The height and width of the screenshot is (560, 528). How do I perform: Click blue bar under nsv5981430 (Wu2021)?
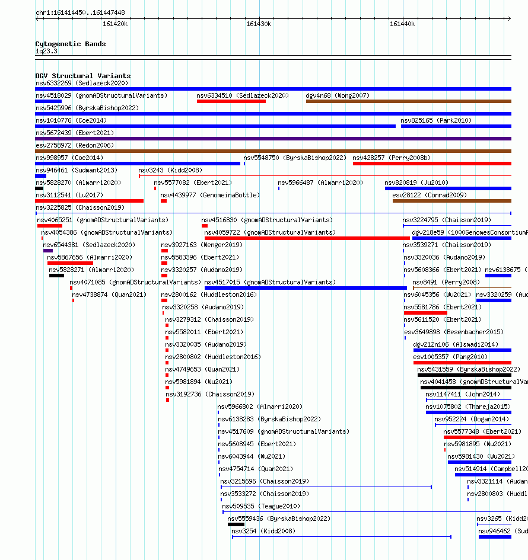pos(480,462)
